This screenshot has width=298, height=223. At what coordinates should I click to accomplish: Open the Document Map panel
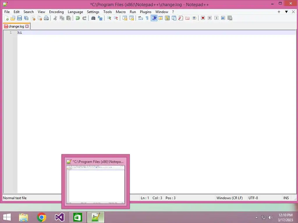click(167, 18)
